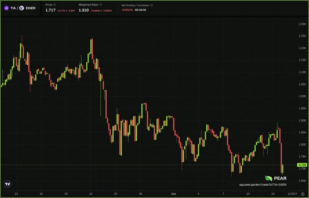Click the 1.750 price axis label
Screen dimensions: 309x198
tap(302, 157)
